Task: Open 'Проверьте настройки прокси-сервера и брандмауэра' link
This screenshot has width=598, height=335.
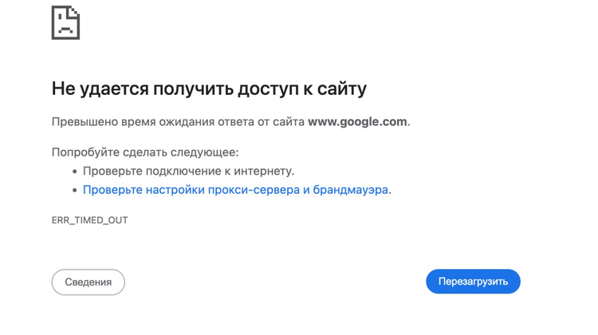Action: 235,190
